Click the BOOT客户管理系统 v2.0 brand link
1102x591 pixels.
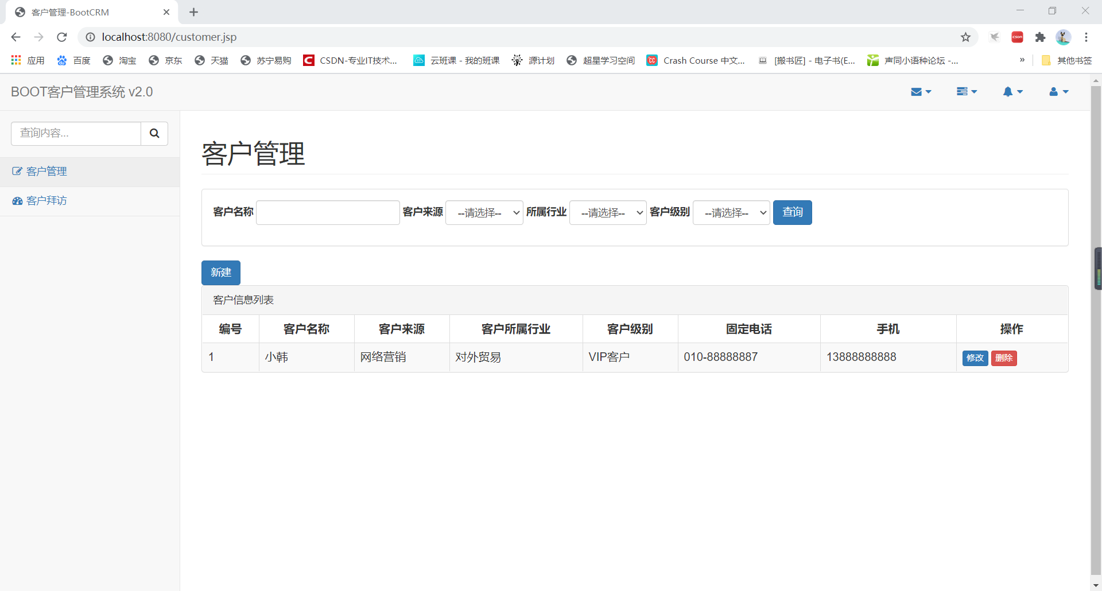coord(82,92)
